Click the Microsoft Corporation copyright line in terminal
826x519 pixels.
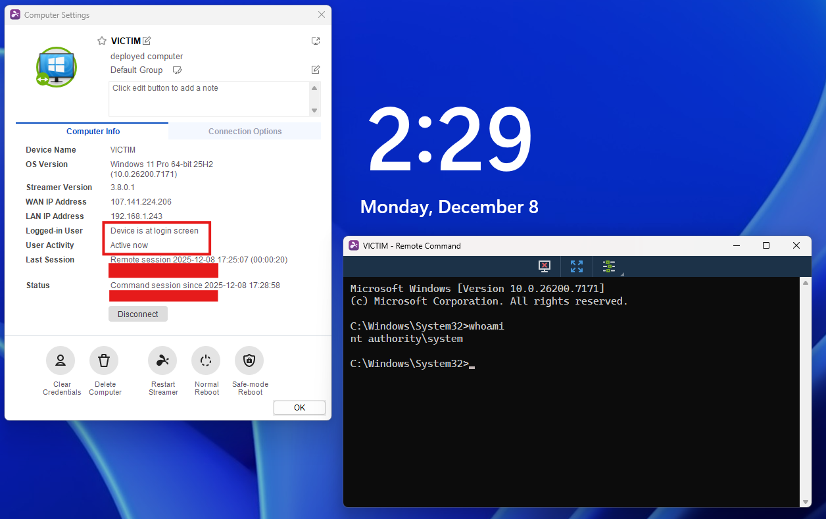(489, 301)
